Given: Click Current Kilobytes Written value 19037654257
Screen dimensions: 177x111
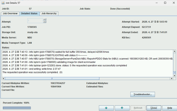Looking at the screenshot, I should (58, 83).
